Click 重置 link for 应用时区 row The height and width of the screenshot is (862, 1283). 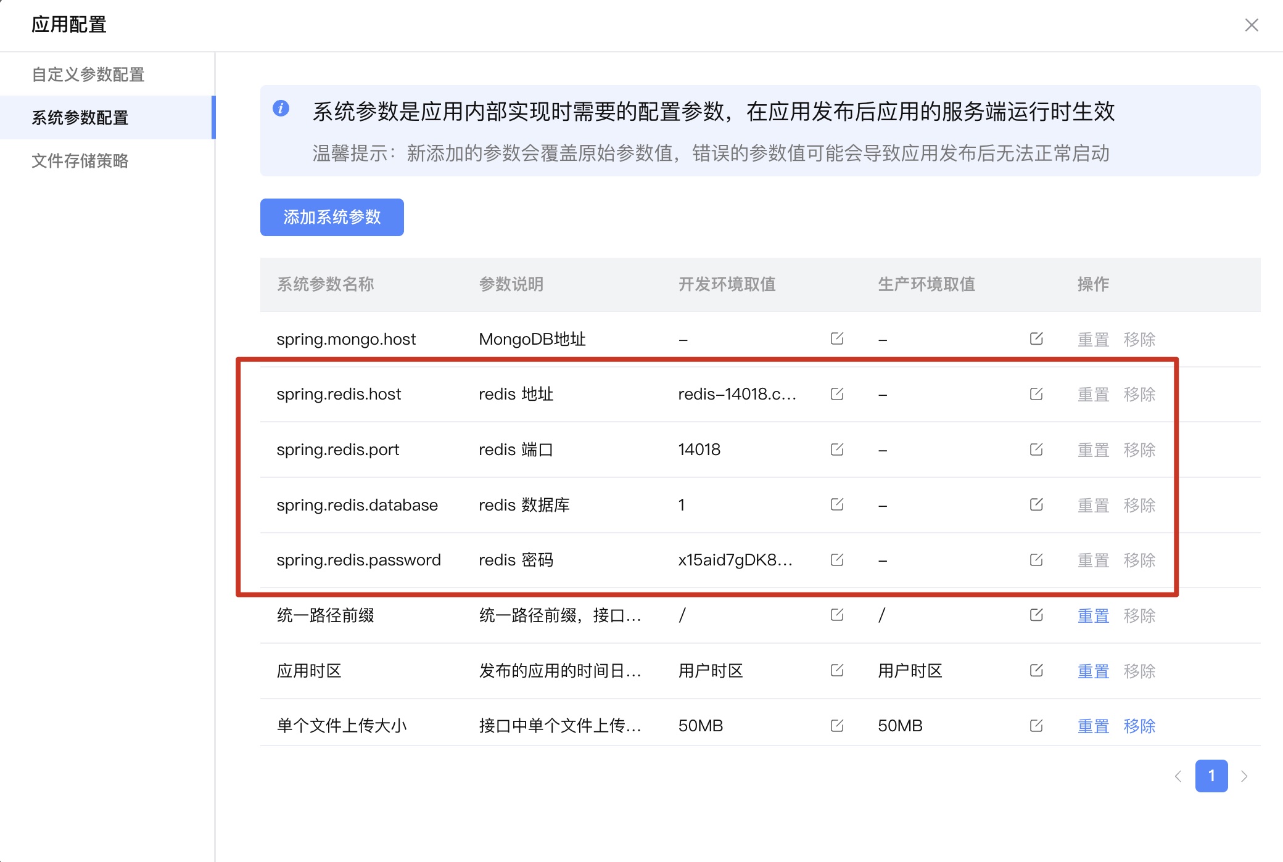coord(1092,671)
